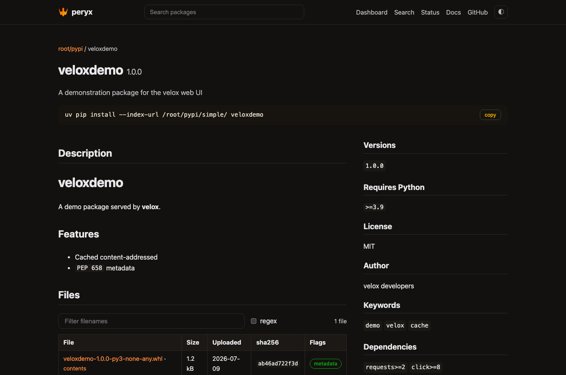
Task: Open the wheel contents link
Action: point(74,369)
